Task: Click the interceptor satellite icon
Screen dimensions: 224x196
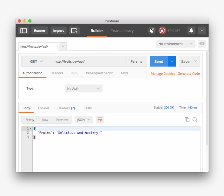Action: click(152, 31)
